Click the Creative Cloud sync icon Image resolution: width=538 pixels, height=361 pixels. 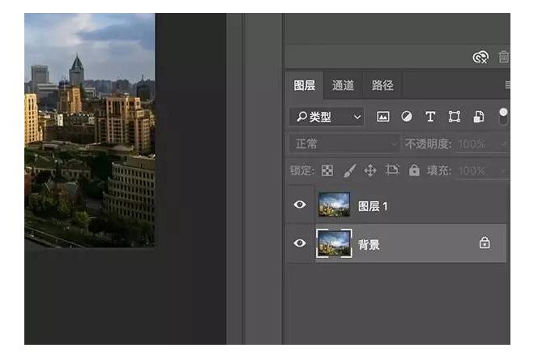click(x=480, y=57)
